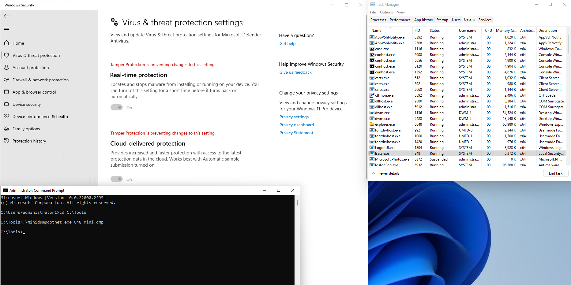This screenshot has height=285, width=571.
Task: Sort processes by CPU column header
Action: (488, 30)
